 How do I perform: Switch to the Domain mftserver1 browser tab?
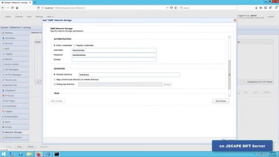point(16,3)
